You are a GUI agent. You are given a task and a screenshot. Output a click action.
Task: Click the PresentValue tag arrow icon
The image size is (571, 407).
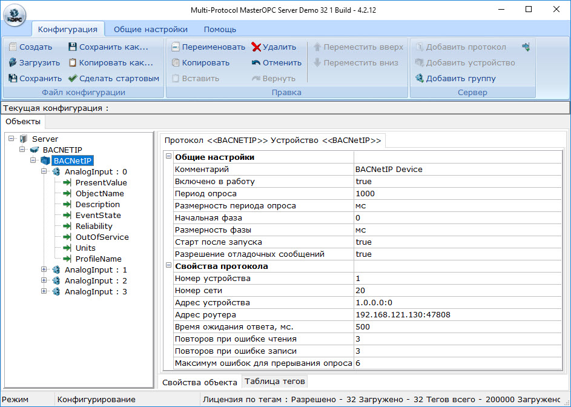click(x=67, y=182)
